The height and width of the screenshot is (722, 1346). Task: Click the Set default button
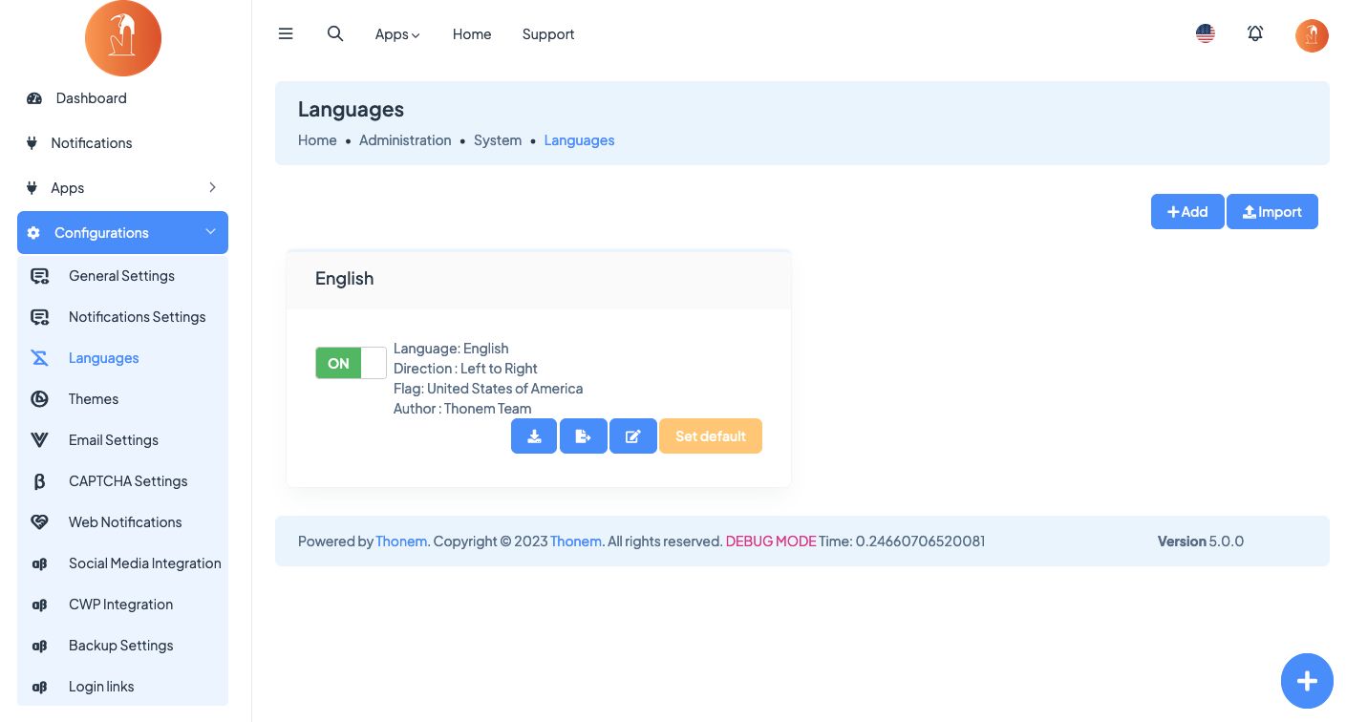711,436
